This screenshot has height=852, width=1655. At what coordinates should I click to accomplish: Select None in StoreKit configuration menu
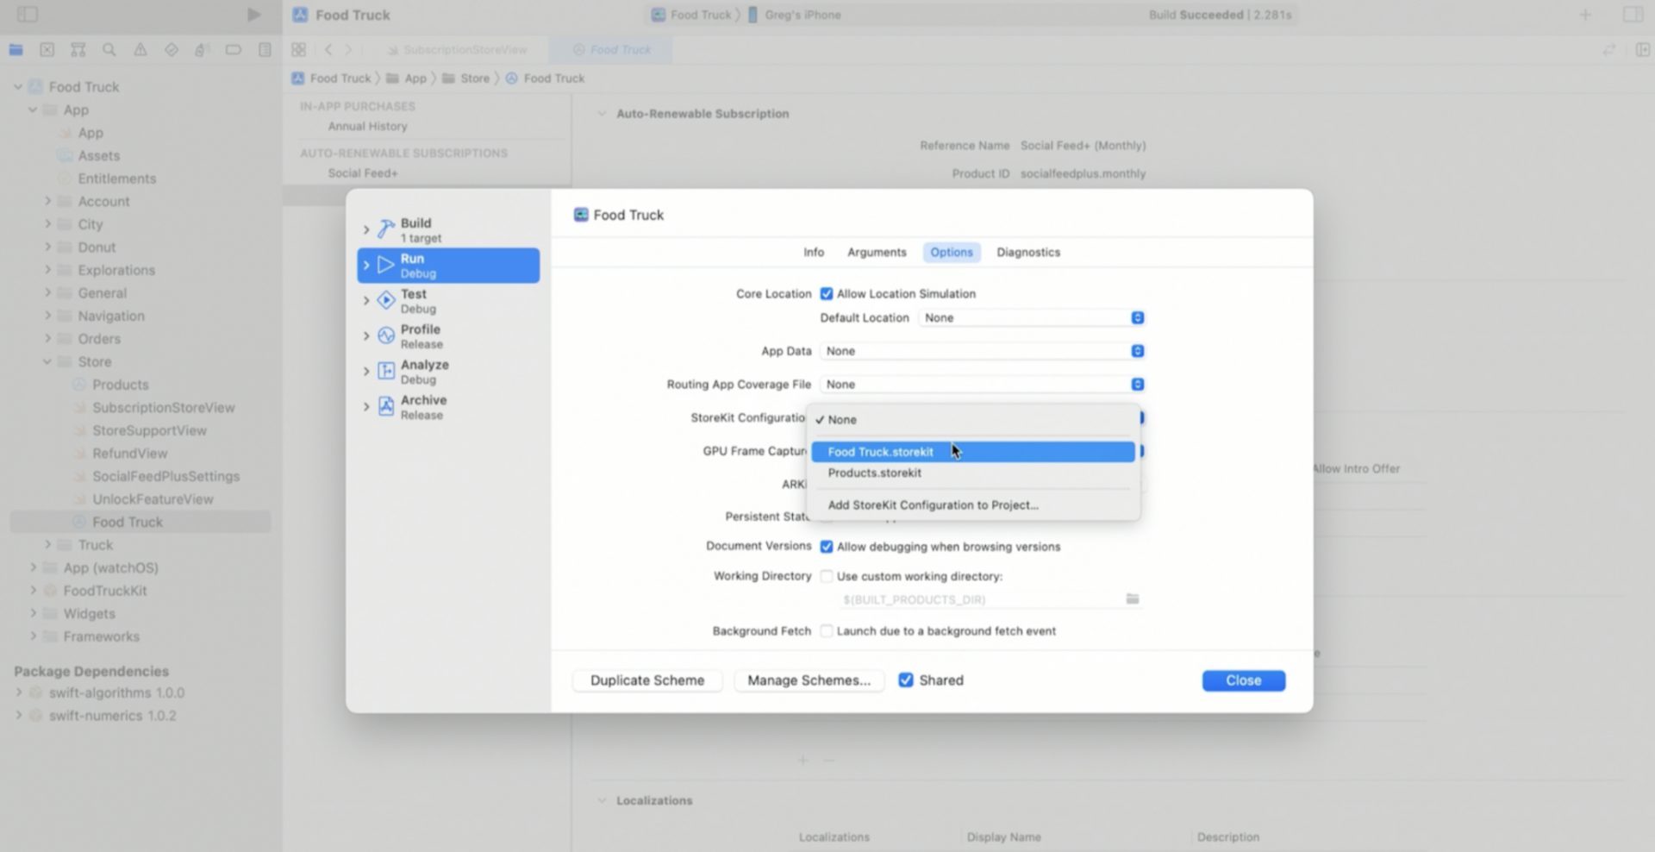pos(973,420)
